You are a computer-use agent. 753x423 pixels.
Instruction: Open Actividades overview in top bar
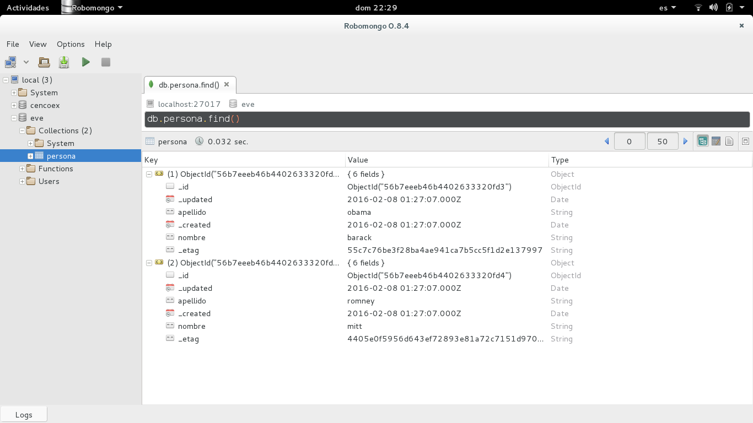tap(28, 8)
